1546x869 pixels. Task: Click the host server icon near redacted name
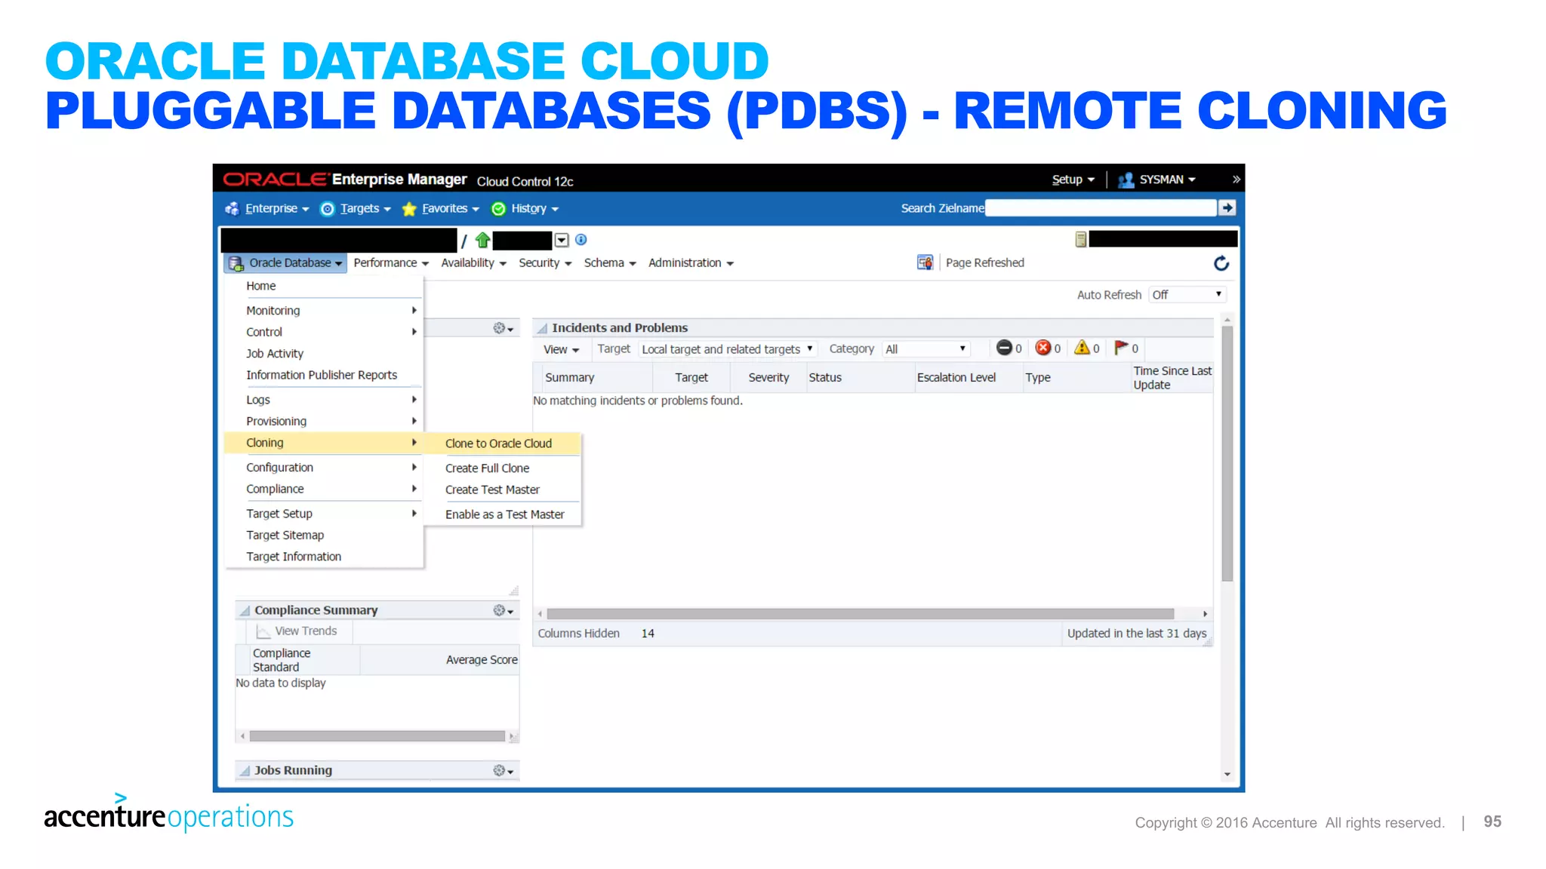(1080, 240)
